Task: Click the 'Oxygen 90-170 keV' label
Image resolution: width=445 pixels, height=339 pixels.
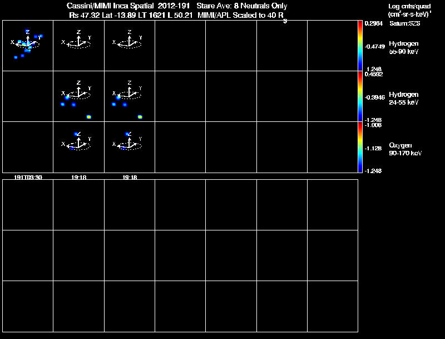Action: click(405, 149)
